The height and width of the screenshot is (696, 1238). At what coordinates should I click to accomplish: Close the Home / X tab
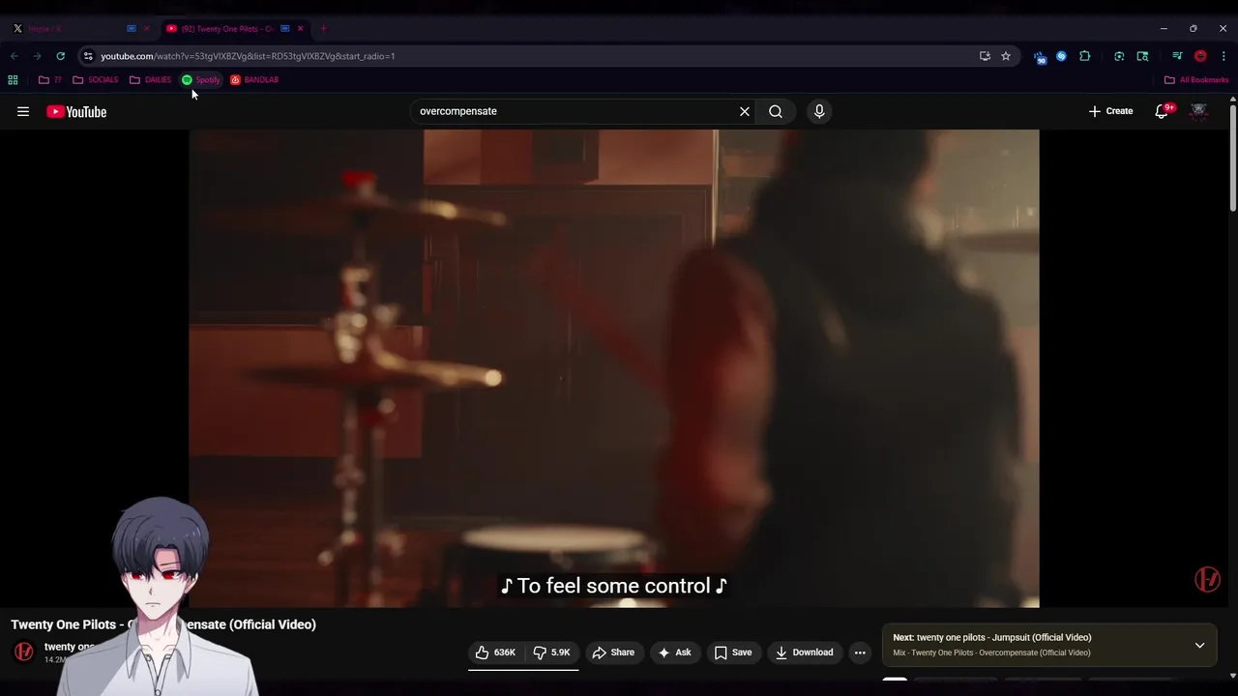click(x=147, y=29)
